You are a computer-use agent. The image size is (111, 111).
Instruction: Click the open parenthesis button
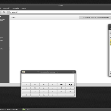[x=61, y=88]
